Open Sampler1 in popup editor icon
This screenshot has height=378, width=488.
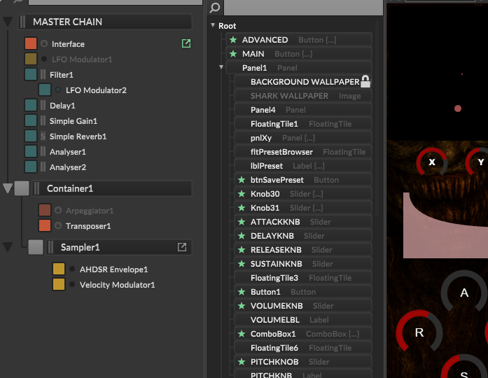pyautogui.click(x=182, y=247)
